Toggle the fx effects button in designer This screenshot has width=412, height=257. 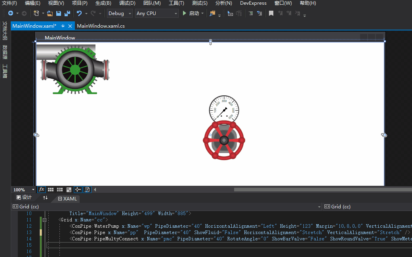coord(42,189)
